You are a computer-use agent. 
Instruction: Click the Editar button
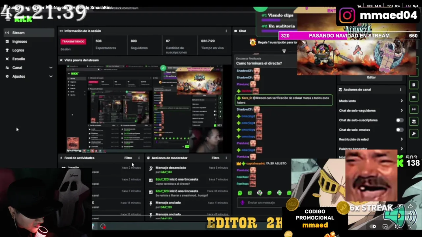tap(371, 77)
